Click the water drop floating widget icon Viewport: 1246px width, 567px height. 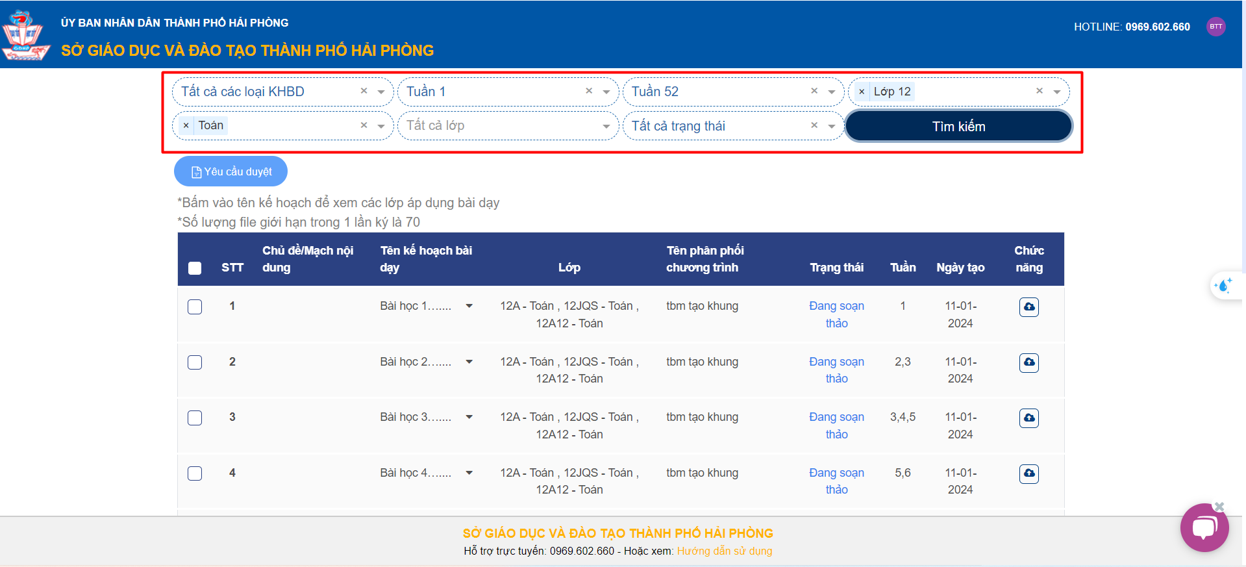pyautogui.click(x=1223, y=285)
